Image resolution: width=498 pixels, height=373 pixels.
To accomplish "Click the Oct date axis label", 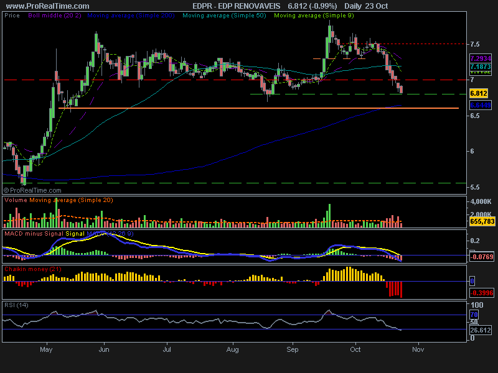I will [x=355, y=349].
